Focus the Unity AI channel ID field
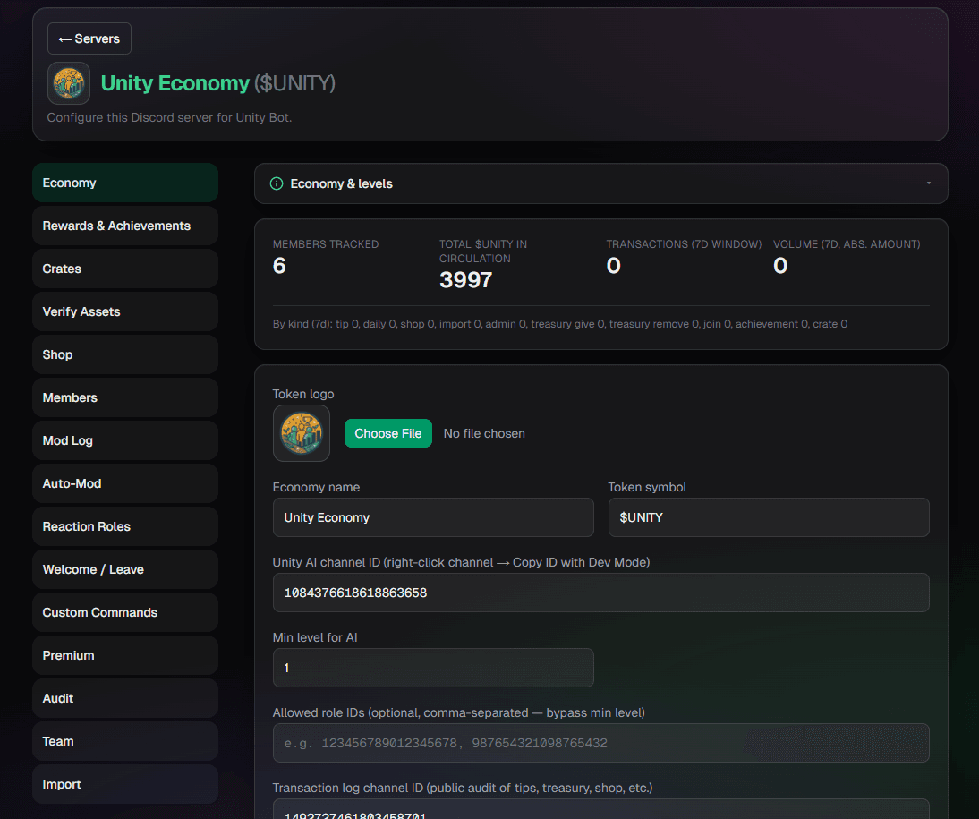979x819 pixels. point(600,593)
